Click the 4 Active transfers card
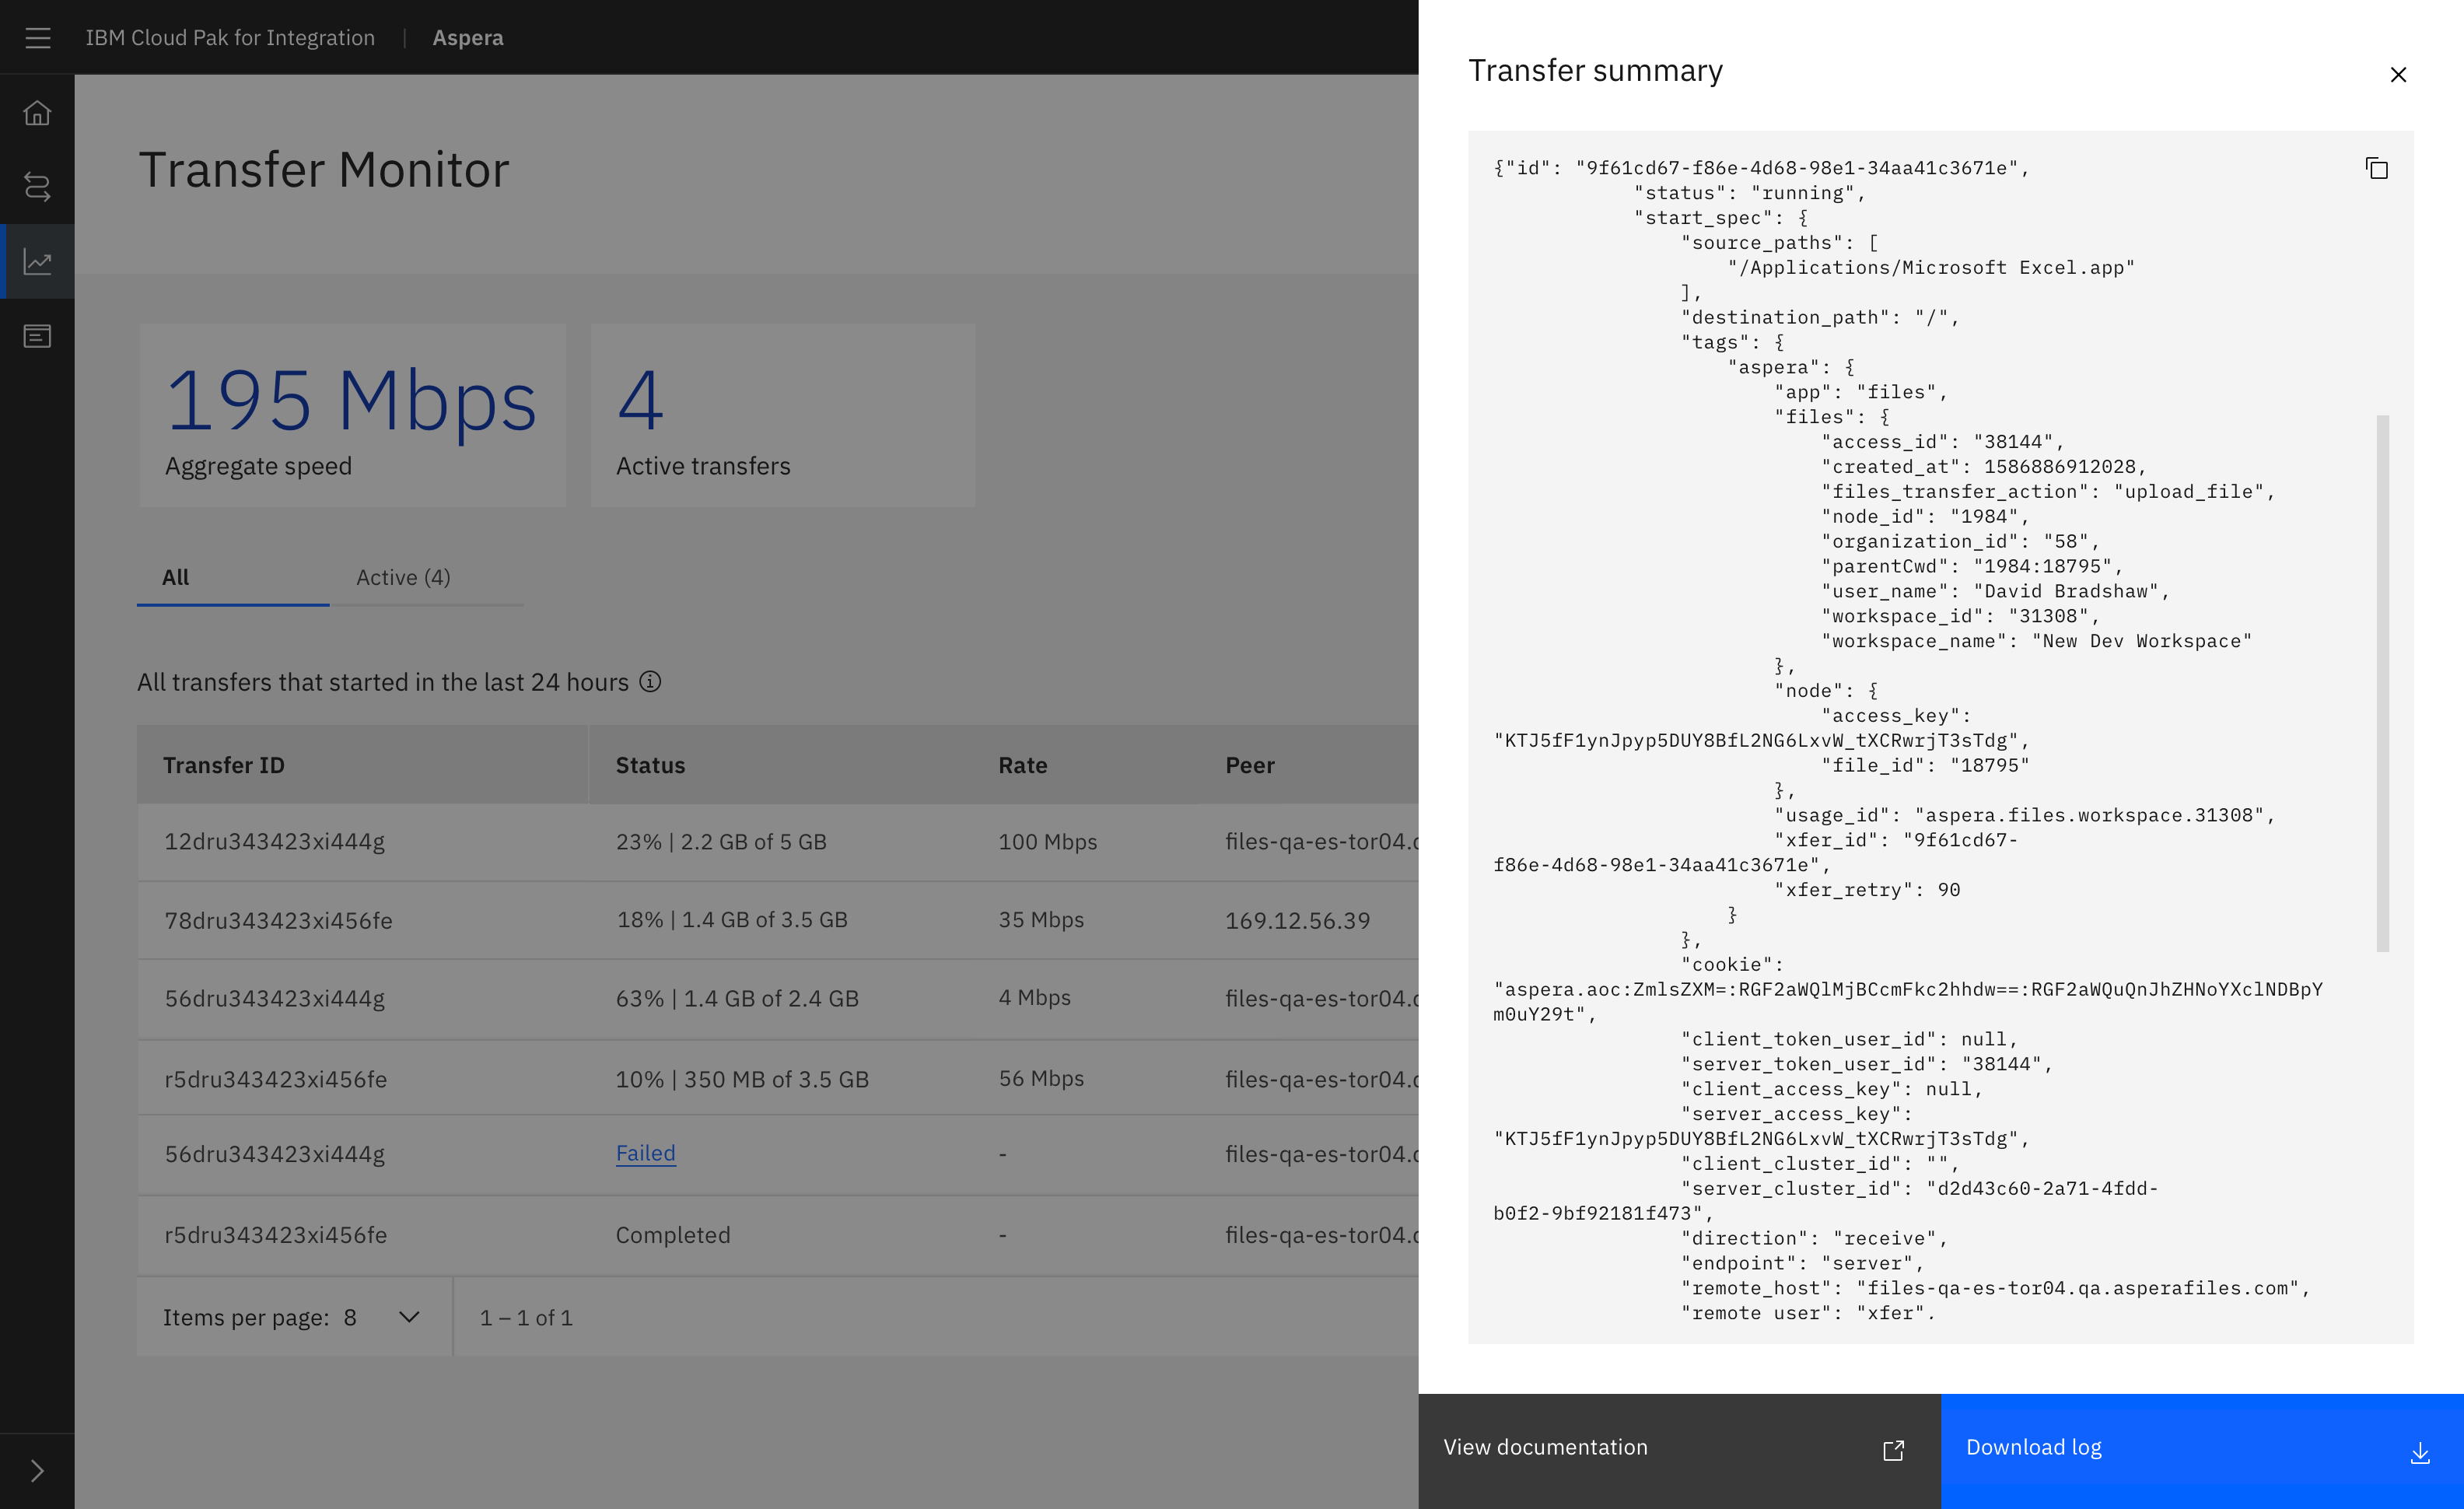Image resolution: width=2464 pixels, height=1509 pixels. tap(783, 415)
